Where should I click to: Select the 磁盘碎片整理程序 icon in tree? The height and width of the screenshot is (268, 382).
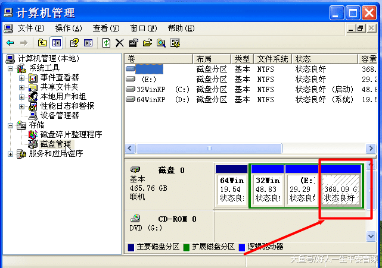[x=33, y=134]
